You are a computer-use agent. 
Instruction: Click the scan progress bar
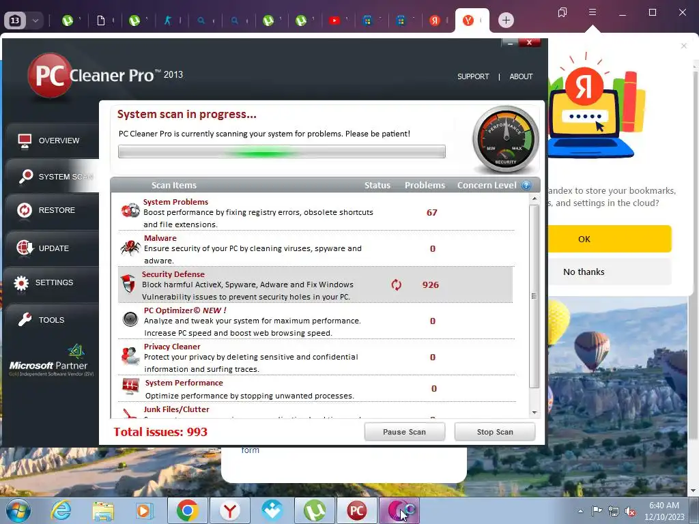(x=282, y=151)
